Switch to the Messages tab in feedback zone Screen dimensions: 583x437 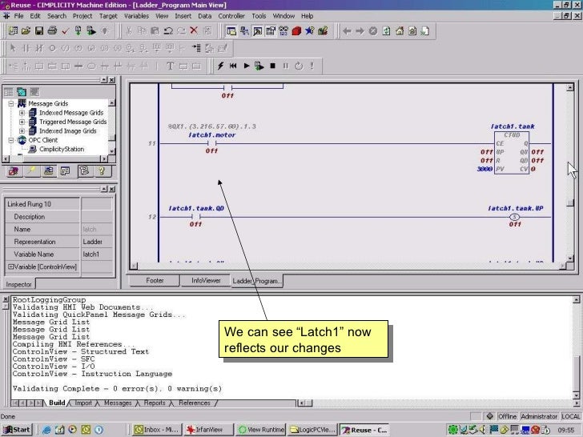coord(118,403)
